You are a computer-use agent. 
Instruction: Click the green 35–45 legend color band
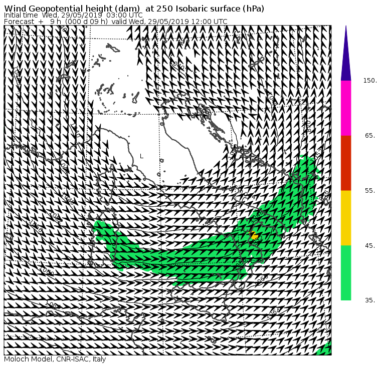pyautogui.click(x=346, y=272)
